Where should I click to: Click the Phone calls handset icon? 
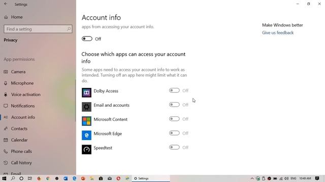[x=6, y=151]
